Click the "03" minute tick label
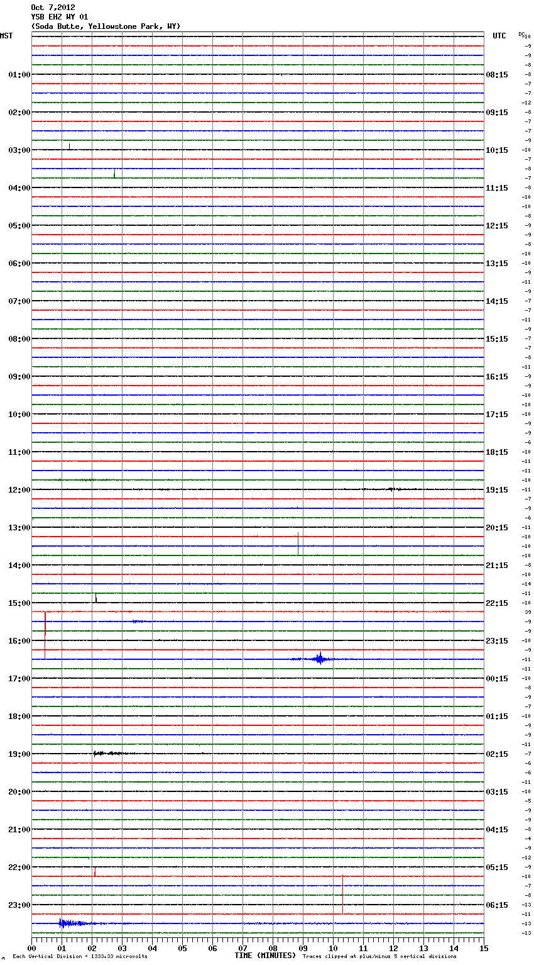534x965 pixels. (x=122, y=947)
